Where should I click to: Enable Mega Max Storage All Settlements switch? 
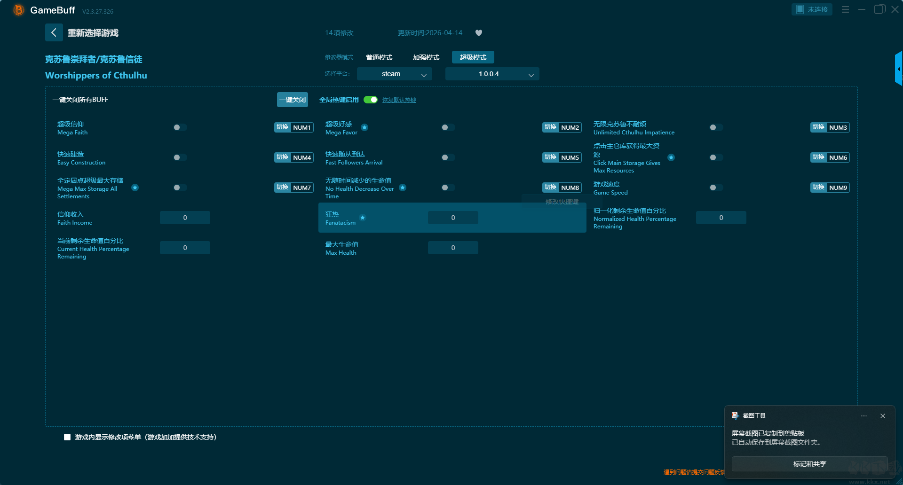tap(180, 188)
